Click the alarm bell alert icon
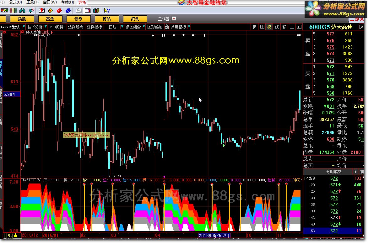Viewport: 368px width, 243px height. pyautogui.click(x=31, y=11)
